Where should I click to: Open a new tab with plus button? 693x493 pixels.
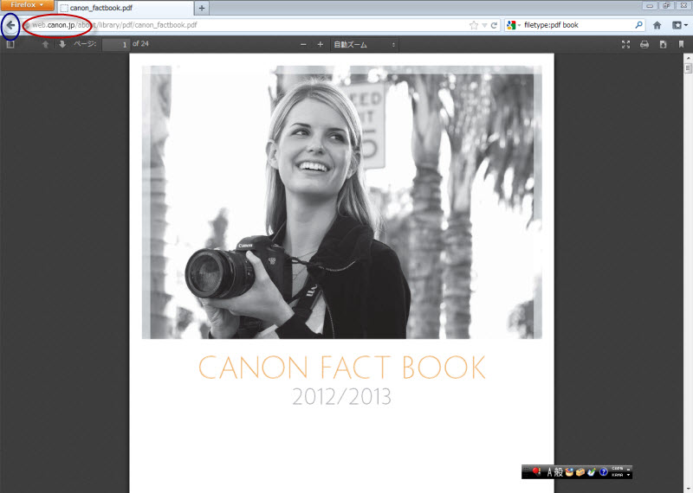(202, 8)
